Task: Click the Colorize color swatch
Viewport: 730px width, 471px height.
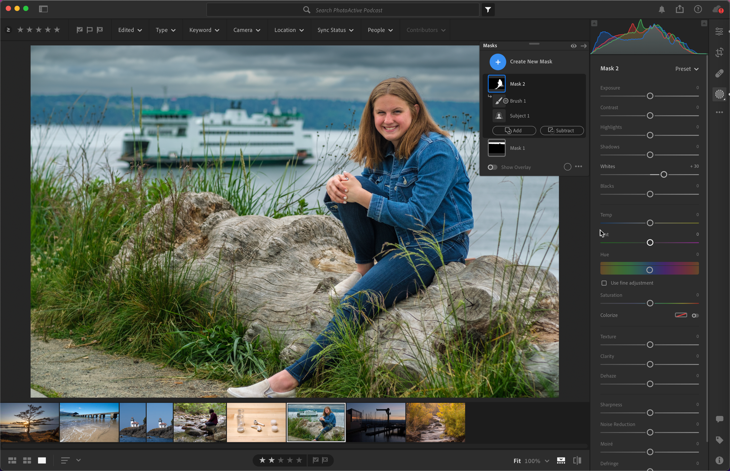Action: (x=681, y=315)
